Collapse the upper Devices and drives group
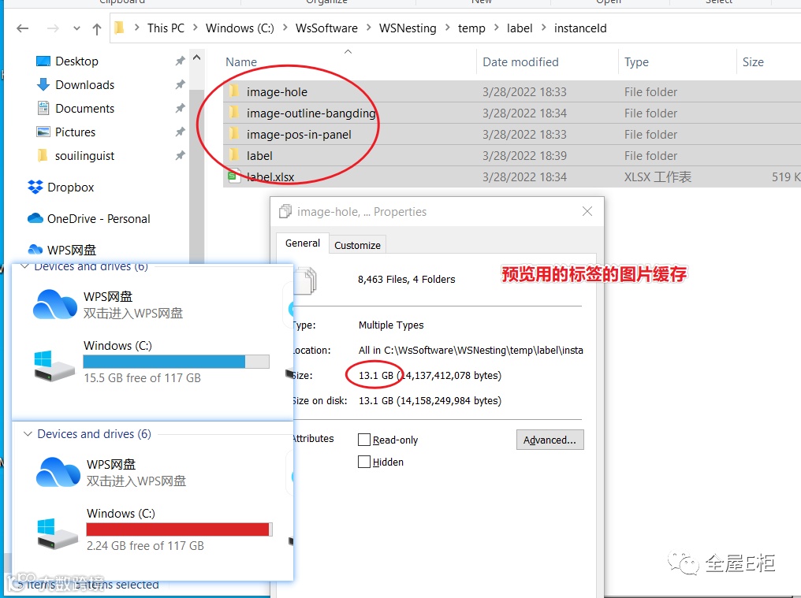This screenshot has height=598, width=801. [x=24, y=266]
